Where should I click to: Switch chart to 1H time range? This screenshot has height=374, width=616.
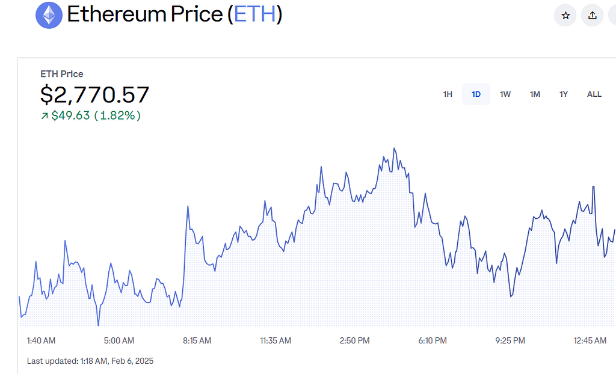coord(448,94)
